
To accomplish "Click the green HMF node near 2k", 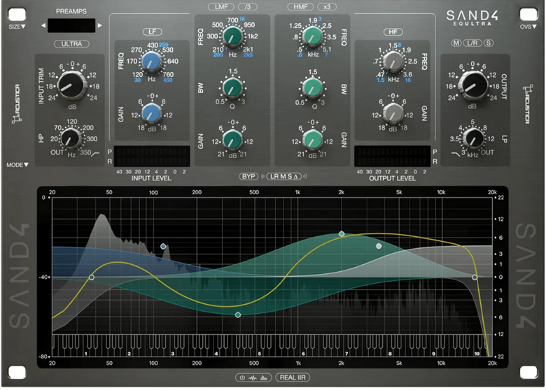I will [x=342, y=234].
